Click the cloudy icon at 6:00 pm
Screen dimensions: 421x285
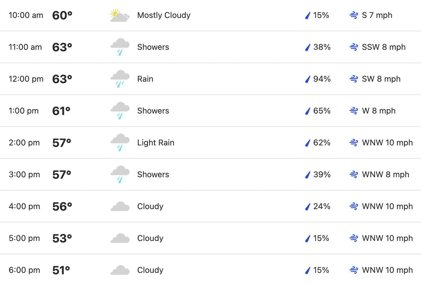(x=120, y=270)
